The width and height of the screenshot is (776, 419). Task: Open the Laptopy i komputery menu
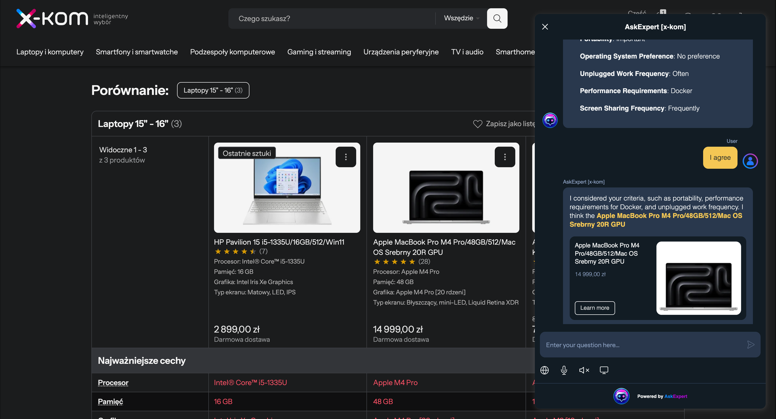pyautogui.click(x=50, y=52)
